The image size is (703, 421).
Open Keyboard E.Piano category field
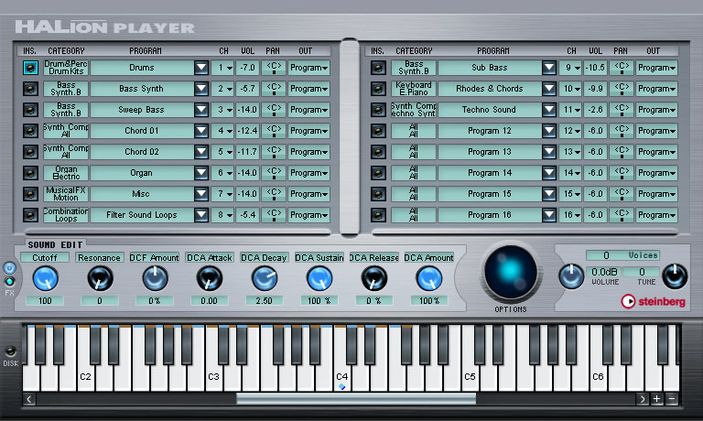point(414,89)
